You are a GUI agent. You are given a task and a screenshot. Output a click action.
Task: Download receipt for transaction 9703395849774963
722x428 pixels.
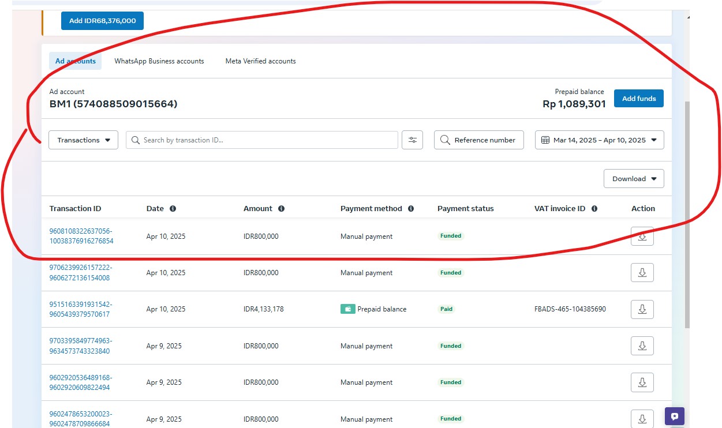[642, 346]
